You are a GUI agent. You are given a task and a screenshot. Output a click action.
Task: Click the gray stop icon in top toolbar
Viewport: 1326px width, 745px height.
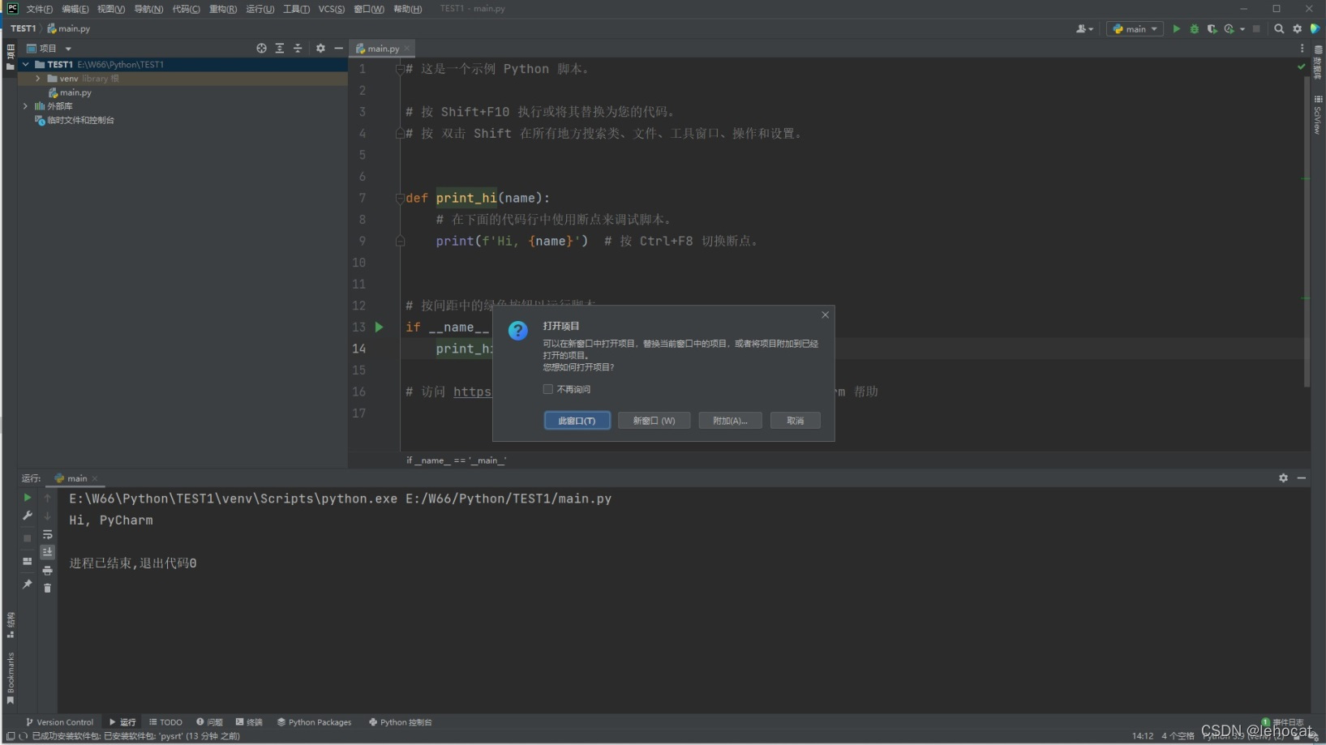pyautogui.click(x=1256, y=29)
